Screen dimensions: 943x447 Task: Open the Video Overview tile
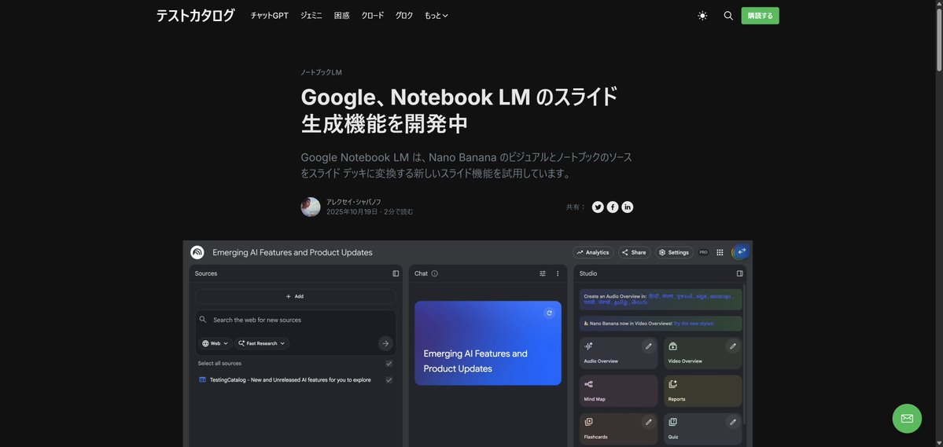coord(703,353)
